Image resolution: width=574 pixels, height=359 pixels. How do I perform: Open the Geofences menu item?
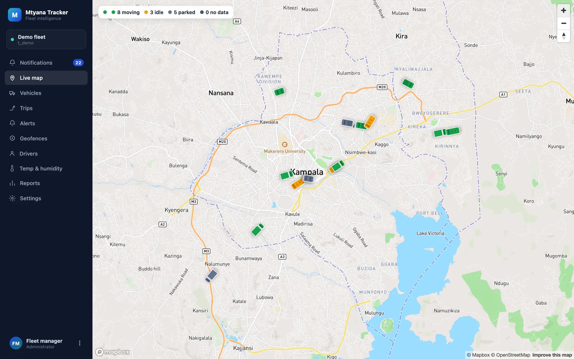point(46,139)
